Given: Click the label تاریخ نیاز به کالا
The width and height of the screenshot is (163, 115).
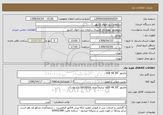Looking at the screenshot, I should point(61,82).
